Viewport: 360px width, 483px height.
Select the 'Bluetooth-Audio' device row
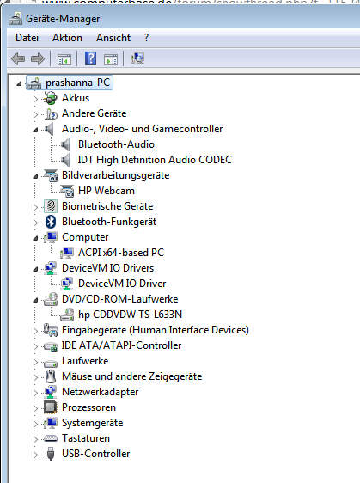click(116, 144)
